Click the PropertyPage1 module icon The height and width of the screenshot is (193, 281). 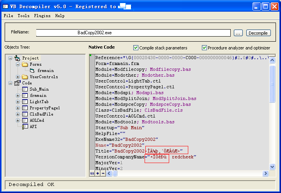coord(25,108)
